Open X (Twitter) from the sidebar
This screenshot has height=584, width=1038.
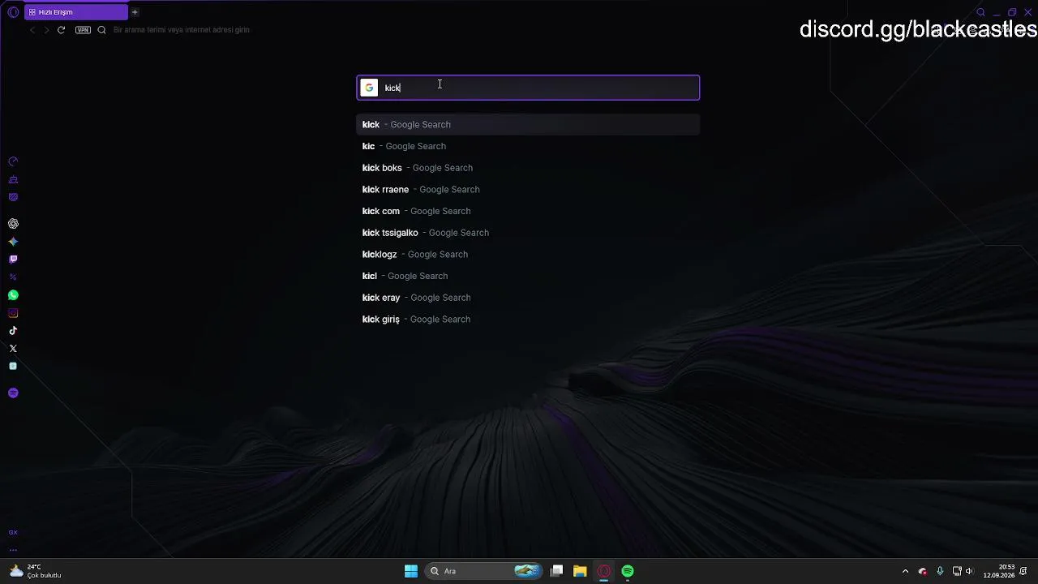tap(13, 349)
